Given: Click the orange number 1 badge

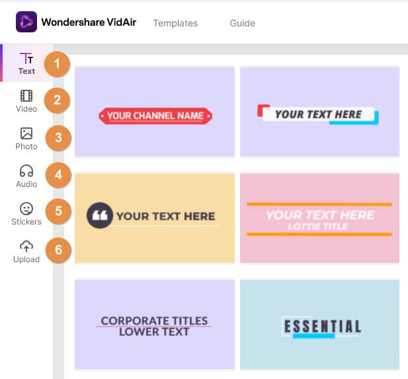Looking at the screenshot, I should click(57, 64).
